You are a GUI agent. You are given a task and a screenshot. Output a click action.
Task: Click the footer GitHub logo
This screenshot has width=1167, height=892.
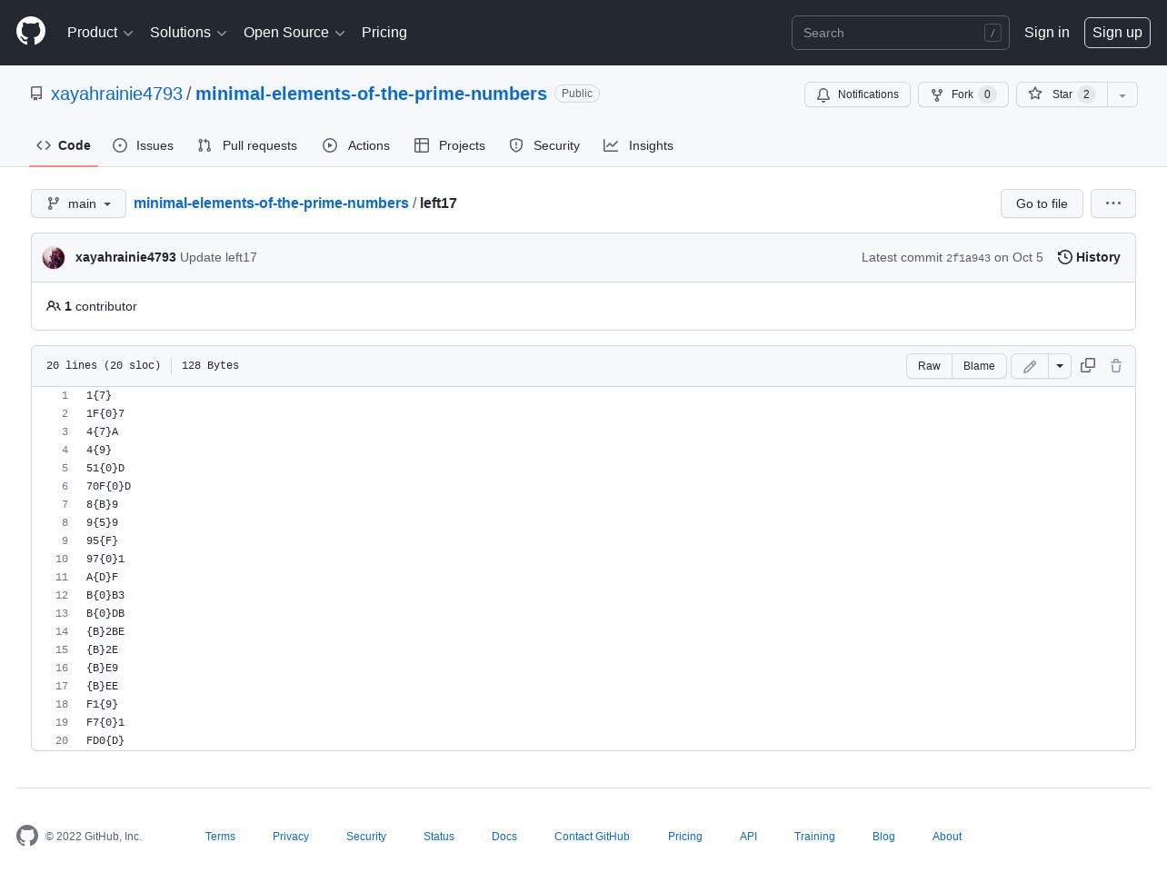click(x=27, y=836)
